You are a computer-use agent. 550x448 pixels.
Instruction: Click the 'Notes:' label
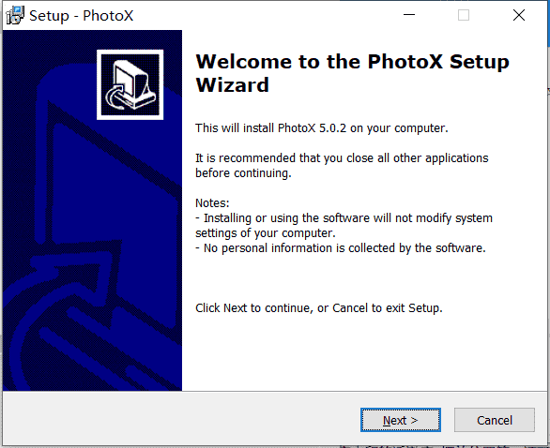click(212, 203)
